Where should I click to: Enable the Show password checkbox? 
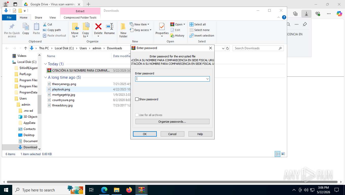[x=137, y=99]
